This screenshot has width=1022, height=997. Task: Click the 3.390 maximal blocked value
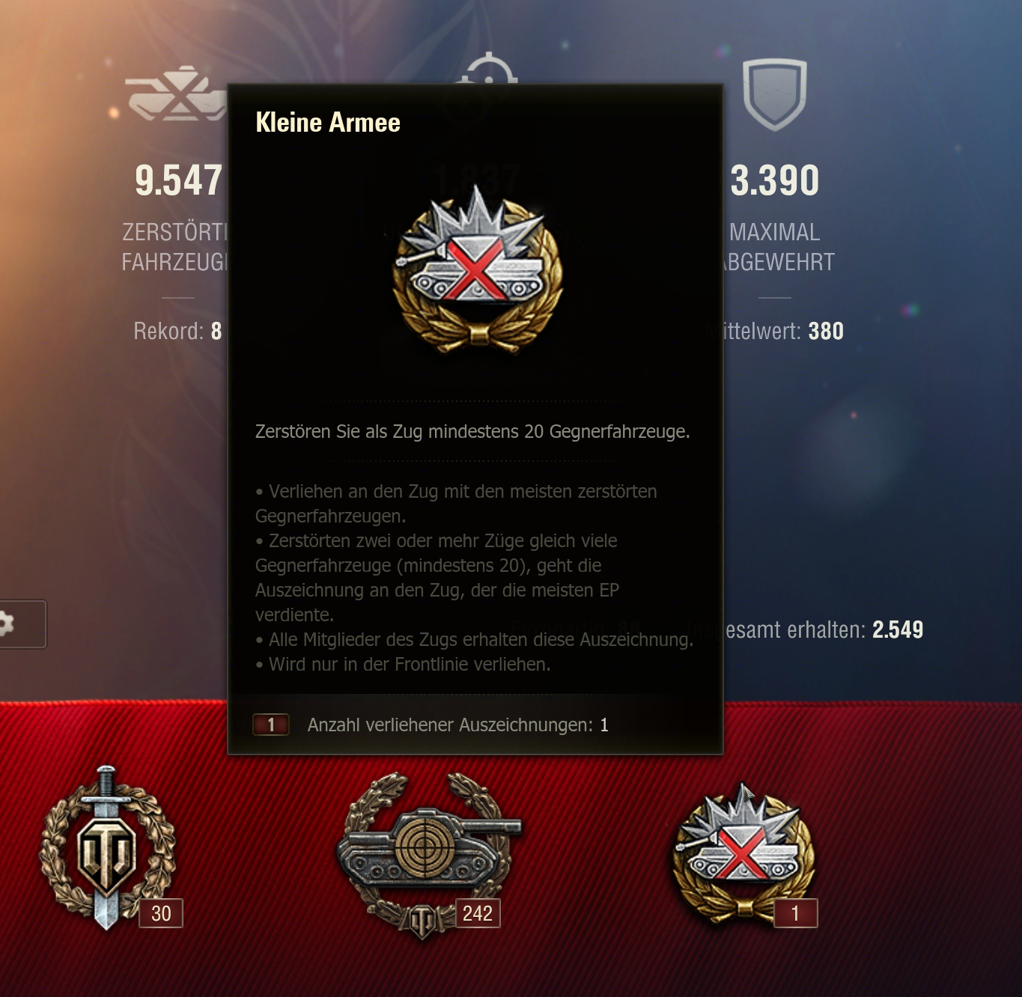pyautogui.click(x=775, y=180)
